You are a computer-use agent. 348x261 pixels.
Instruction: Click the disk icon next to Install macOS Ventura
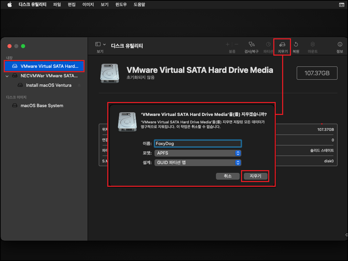coord(20,85)
